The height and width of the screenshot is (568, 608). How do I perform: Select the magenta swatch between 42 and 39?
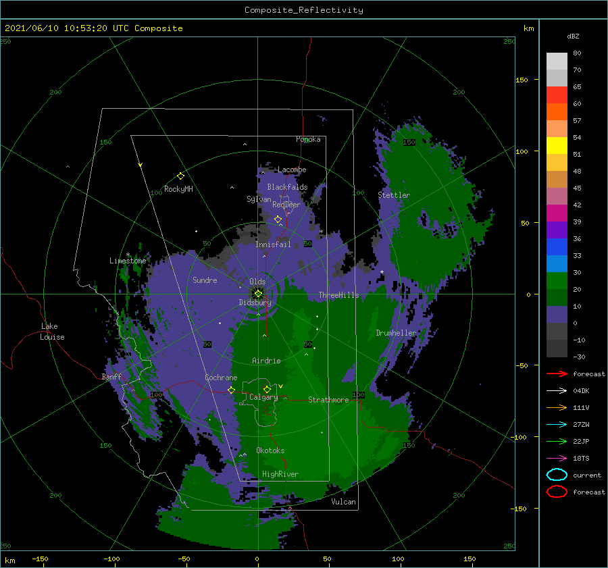[x=557, y=213]
